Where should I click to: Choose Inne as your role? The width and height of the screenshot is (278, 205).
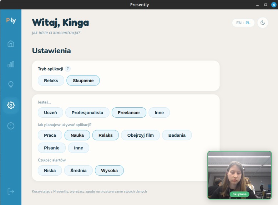(x=159, y=113)
